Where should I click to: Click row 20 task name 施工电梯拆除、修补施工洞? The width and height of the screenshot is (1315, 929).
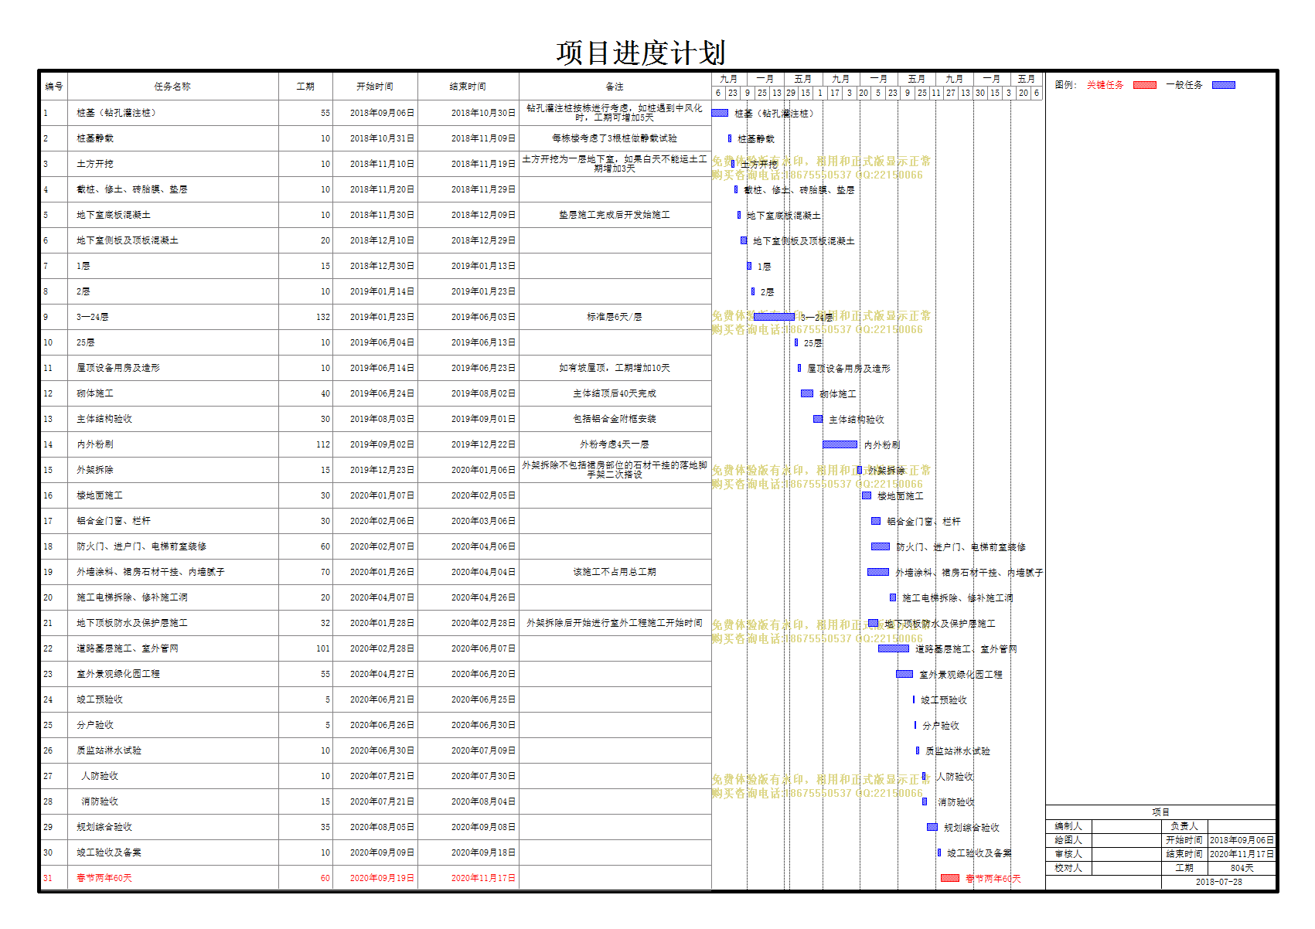[x=132, y=597]
